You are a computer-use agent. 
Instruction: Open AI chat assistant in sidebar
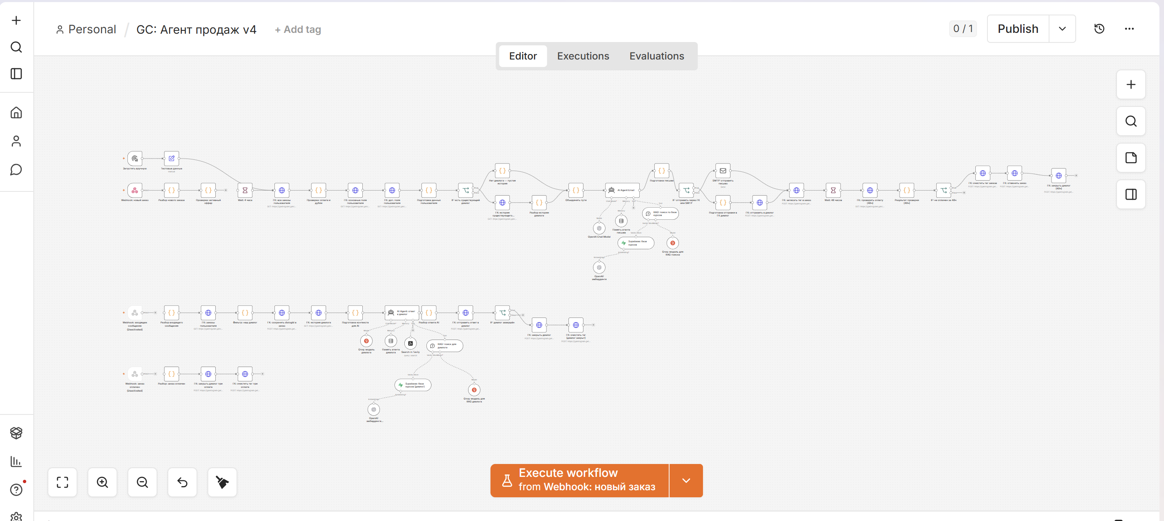point(16,170)
